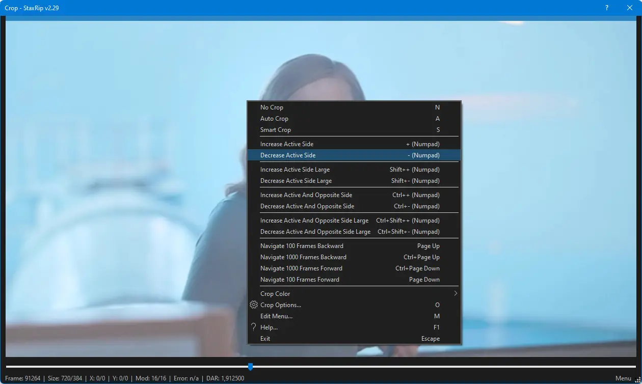
Task: Click the question mark icon beside Help
Action: point(254,327)
